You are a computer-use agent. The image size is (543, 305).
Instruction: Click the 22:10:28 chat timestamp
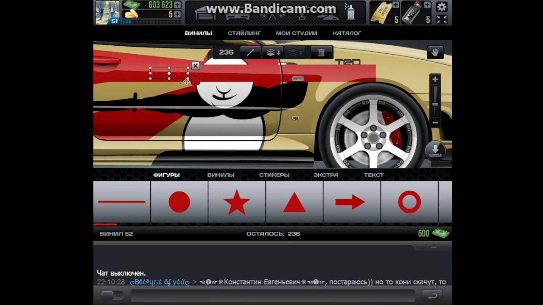pos(111,282)
